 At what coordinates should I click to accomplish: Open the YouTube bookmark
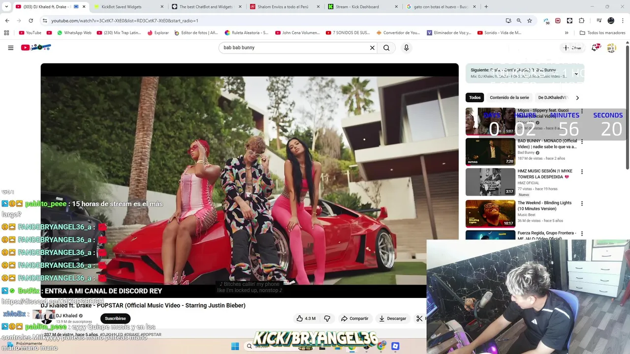[30, 33]
